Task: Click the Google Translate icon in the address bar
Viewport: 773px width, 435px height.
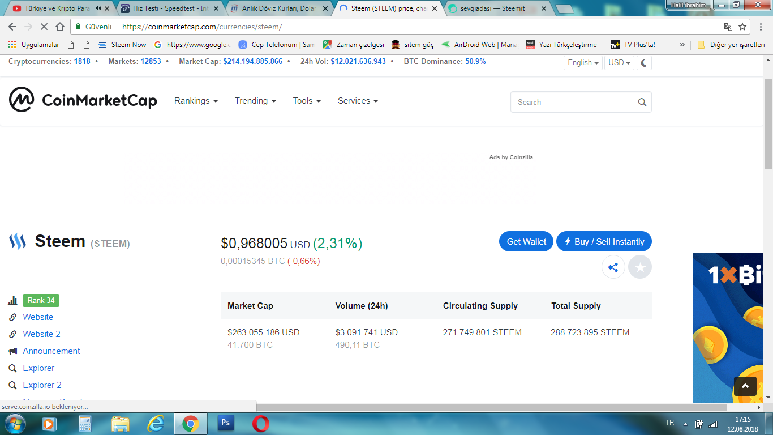Action: (x=728, y=27)
